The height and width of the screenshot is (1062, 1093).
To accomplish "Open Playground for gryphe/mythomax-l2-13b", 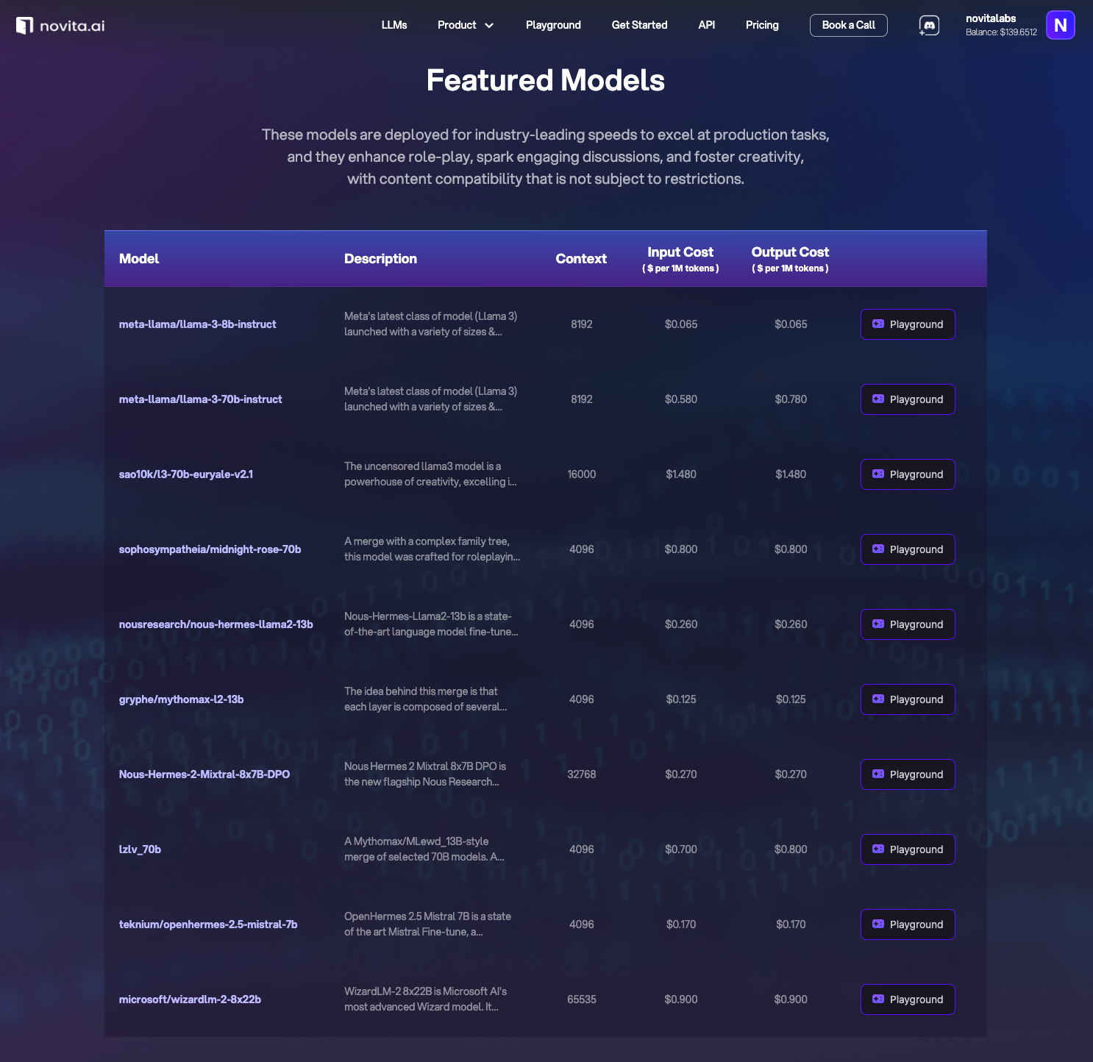I will pyautogui.click(x=908, y=699).
